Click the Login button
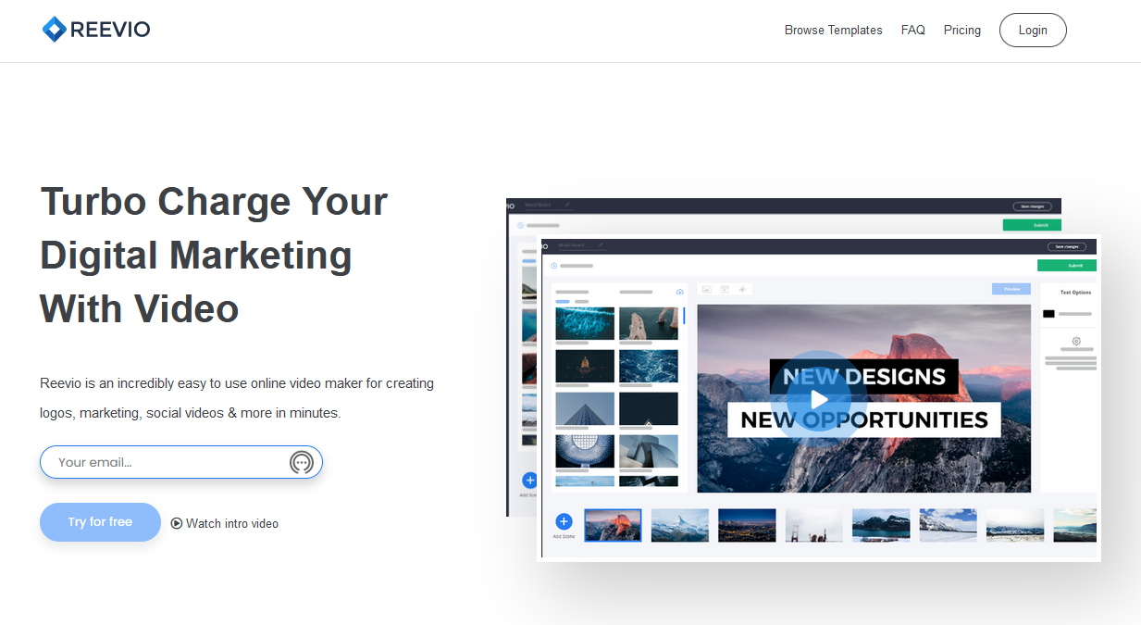 coord(1033,31)
